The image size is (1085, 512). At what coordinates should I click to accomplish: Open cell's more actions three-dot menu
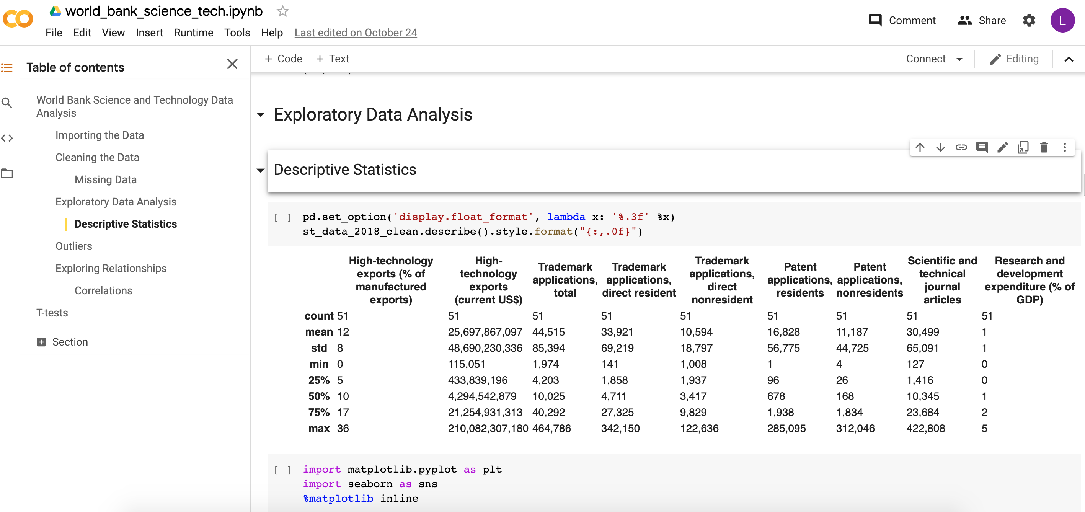coord(1064,147)
